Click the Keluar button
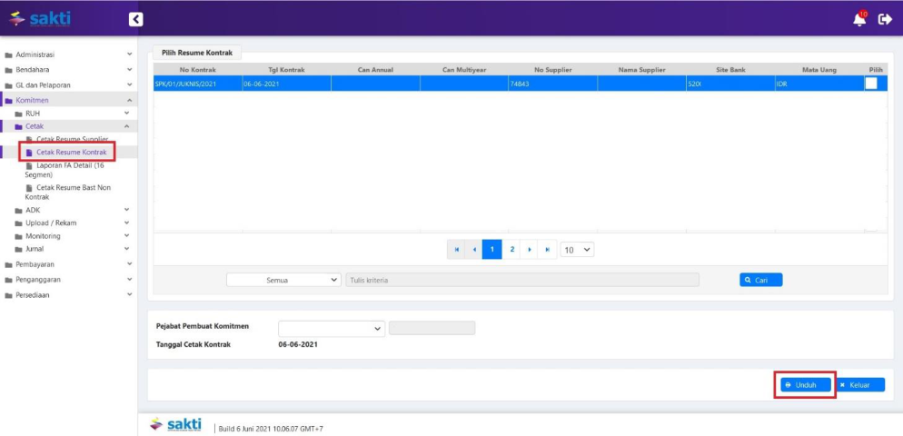This screenshot has width=903, height=436. [x=858, y=385]
